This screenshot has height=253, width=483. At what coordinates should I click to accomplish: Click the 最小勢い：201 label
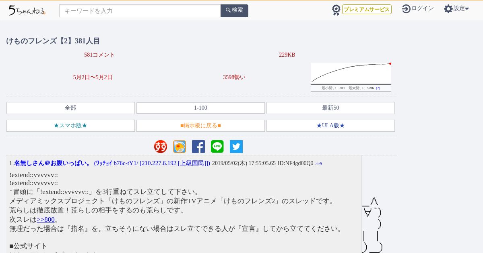333,88
